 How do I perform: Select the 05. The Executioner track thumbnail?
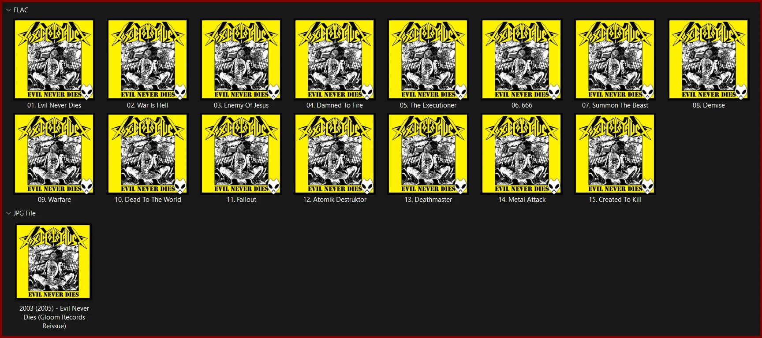point(428,59)
